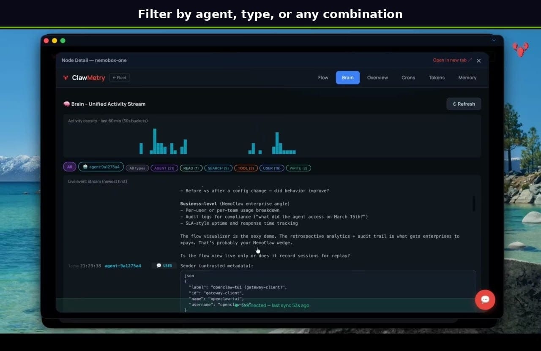Click the red lobster desktop icon
This screenshot has height=351, width=541.
[520, 49]
